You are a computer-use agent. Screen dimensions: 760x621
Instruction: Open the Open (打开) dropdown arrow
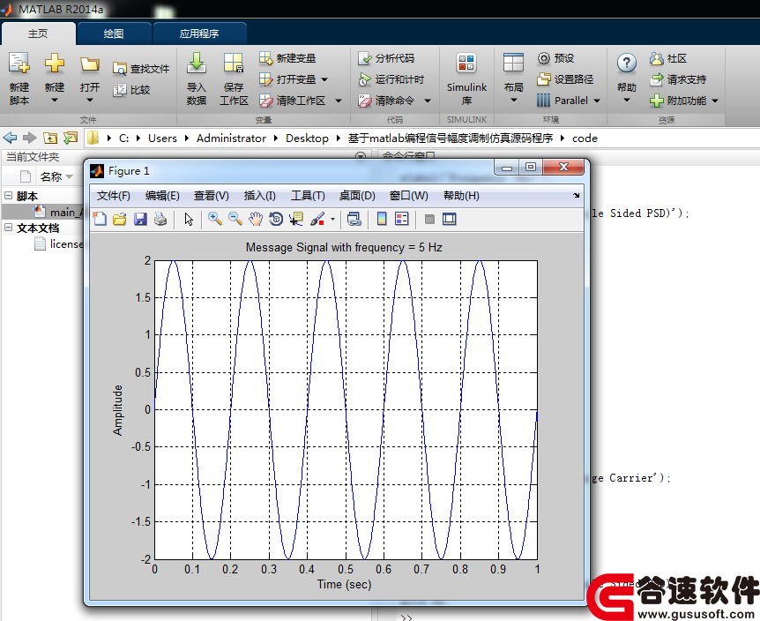coord(90,101)
